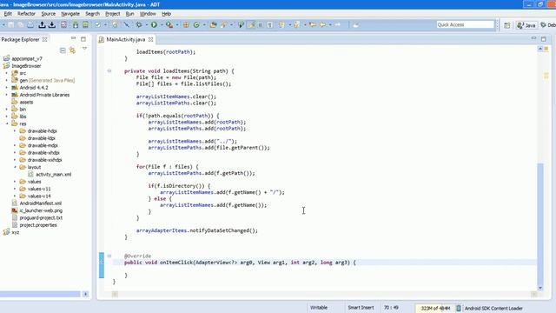Click the Debug bug icon in toolbar
Screen dimensions: 556x313
[139, 25]
